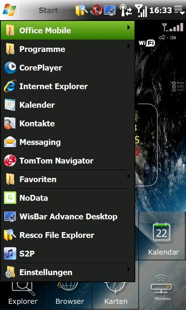Open Messaging

(x=67, y=142)
